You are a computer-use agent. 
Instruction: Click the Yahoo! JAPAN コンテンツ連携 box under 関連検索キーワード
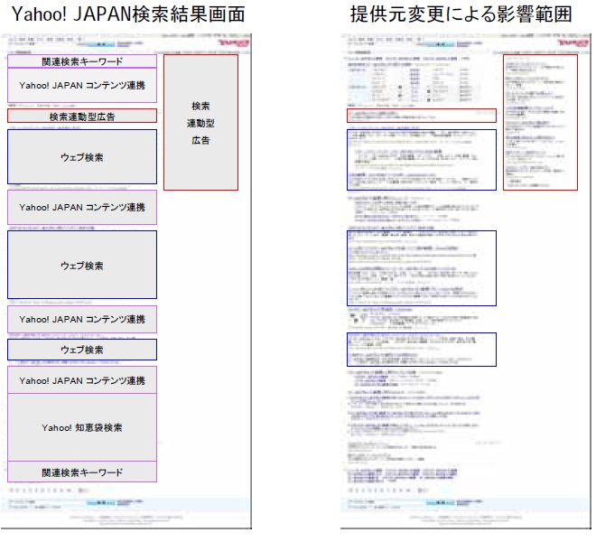click(x=82, y=85)
